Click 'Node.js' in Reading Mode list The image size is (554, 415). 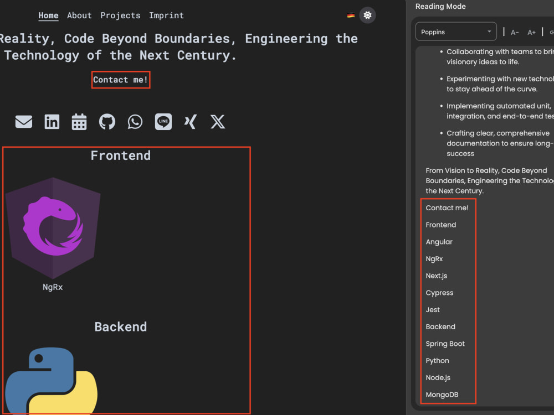tap(438, 377)
